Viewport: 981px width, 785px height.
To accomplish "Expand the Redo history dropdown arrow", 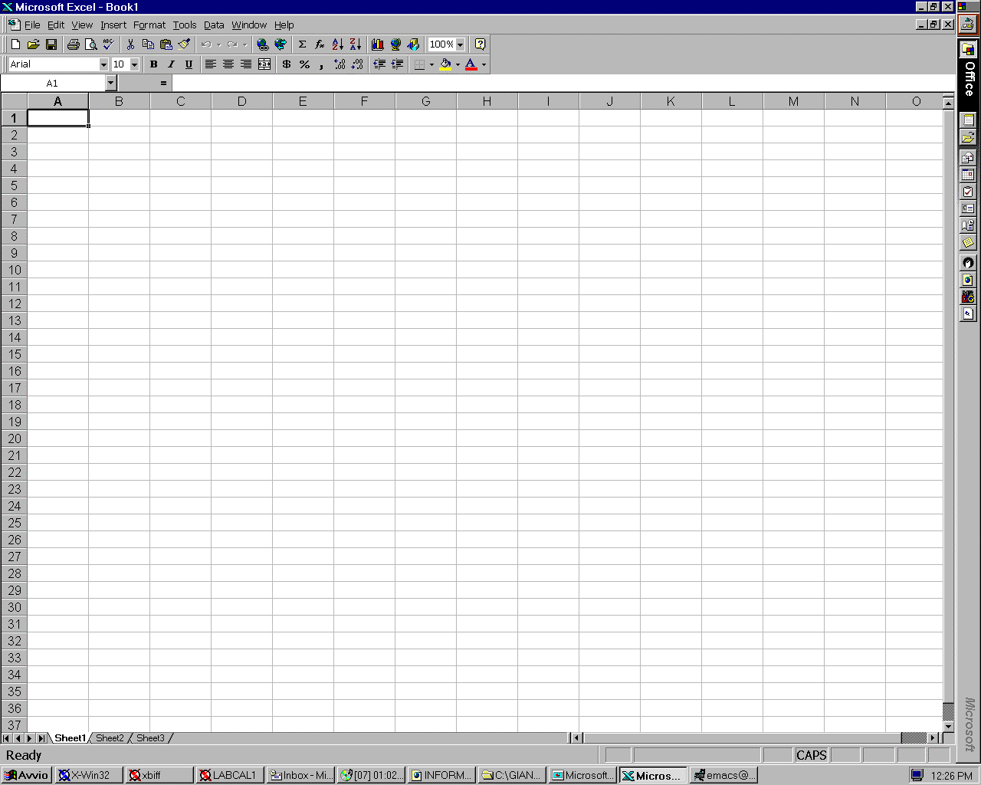I will tap(244, 44).
